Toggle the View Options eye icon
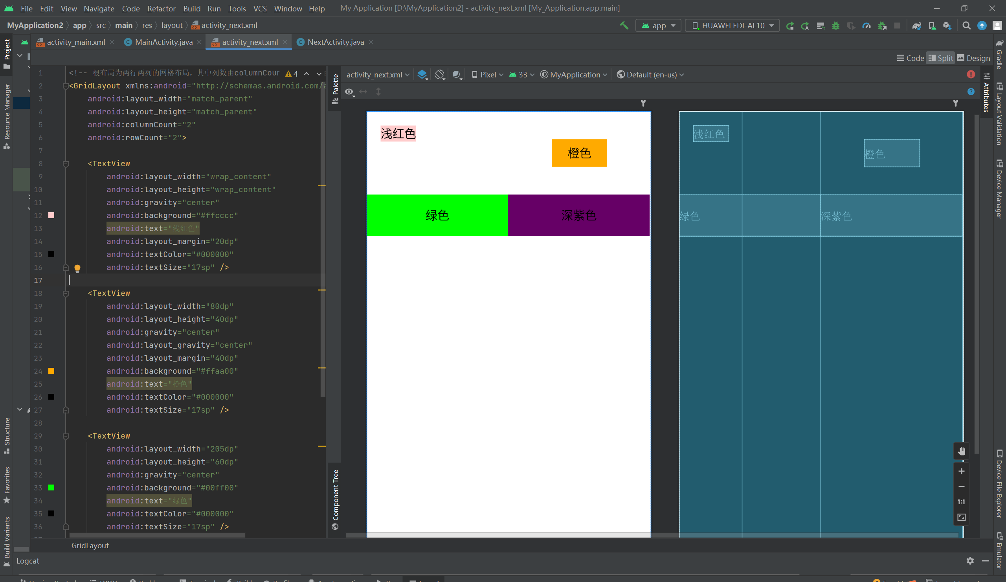Image resolution: width=1006 pixels, height=582 pixels. [349, 92]
